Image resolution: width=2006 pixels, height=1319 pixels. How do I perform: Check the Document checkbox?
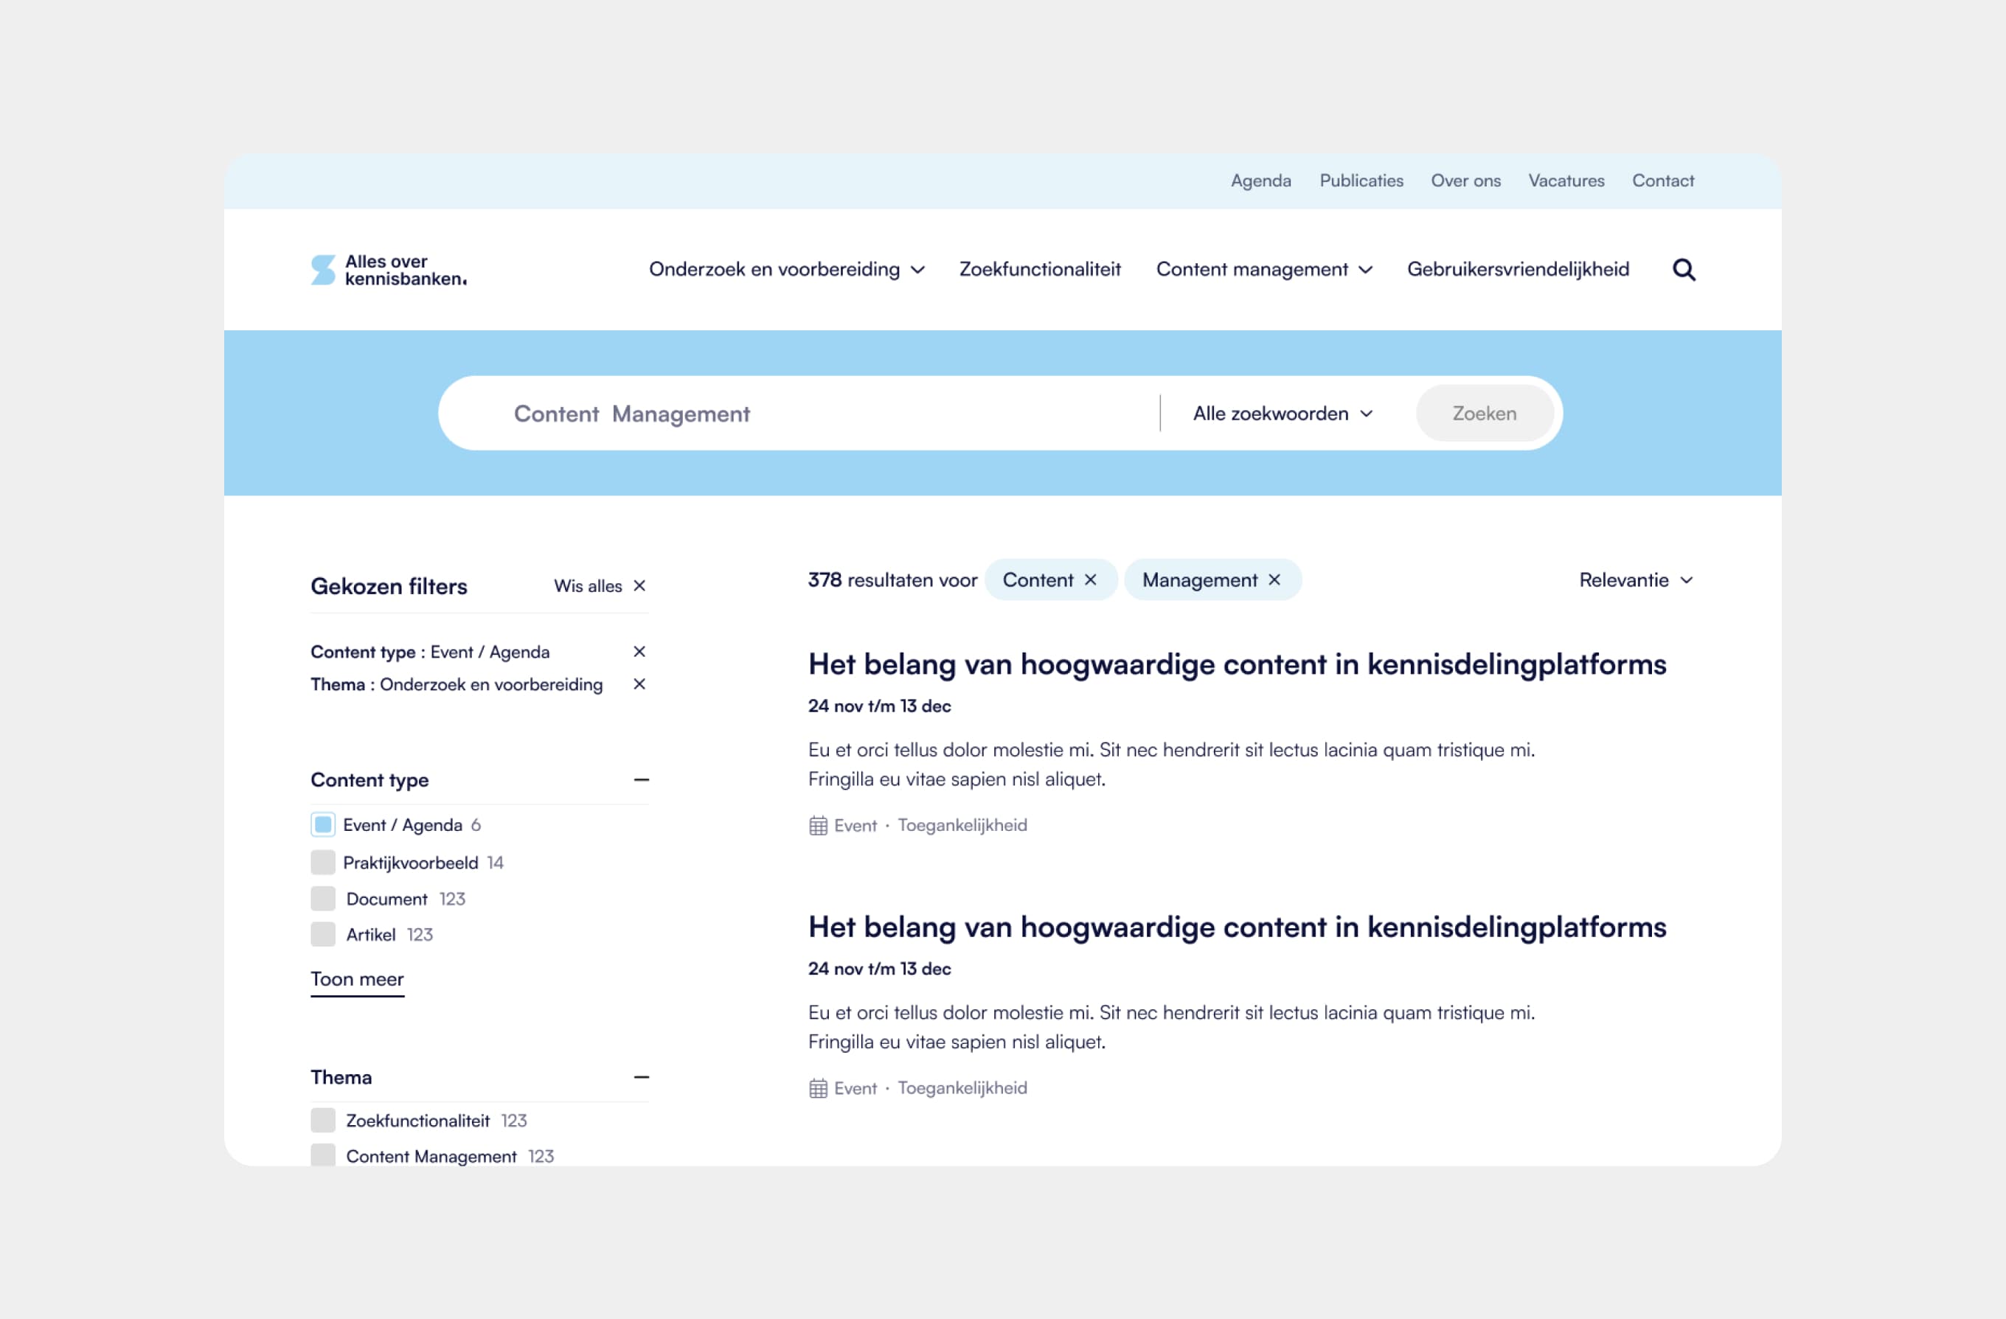tap(323, 899)
